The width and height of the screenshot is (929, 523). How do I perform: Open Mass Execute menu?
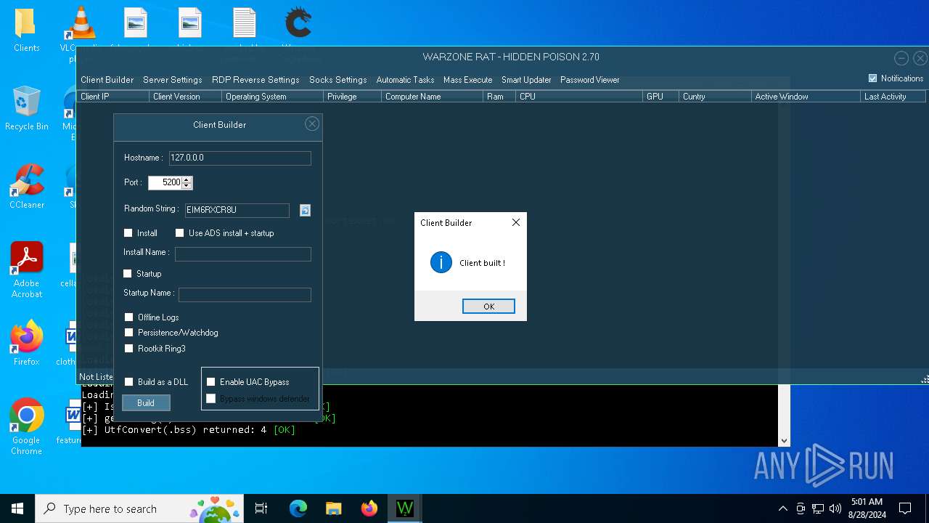(x=468, y=80)
